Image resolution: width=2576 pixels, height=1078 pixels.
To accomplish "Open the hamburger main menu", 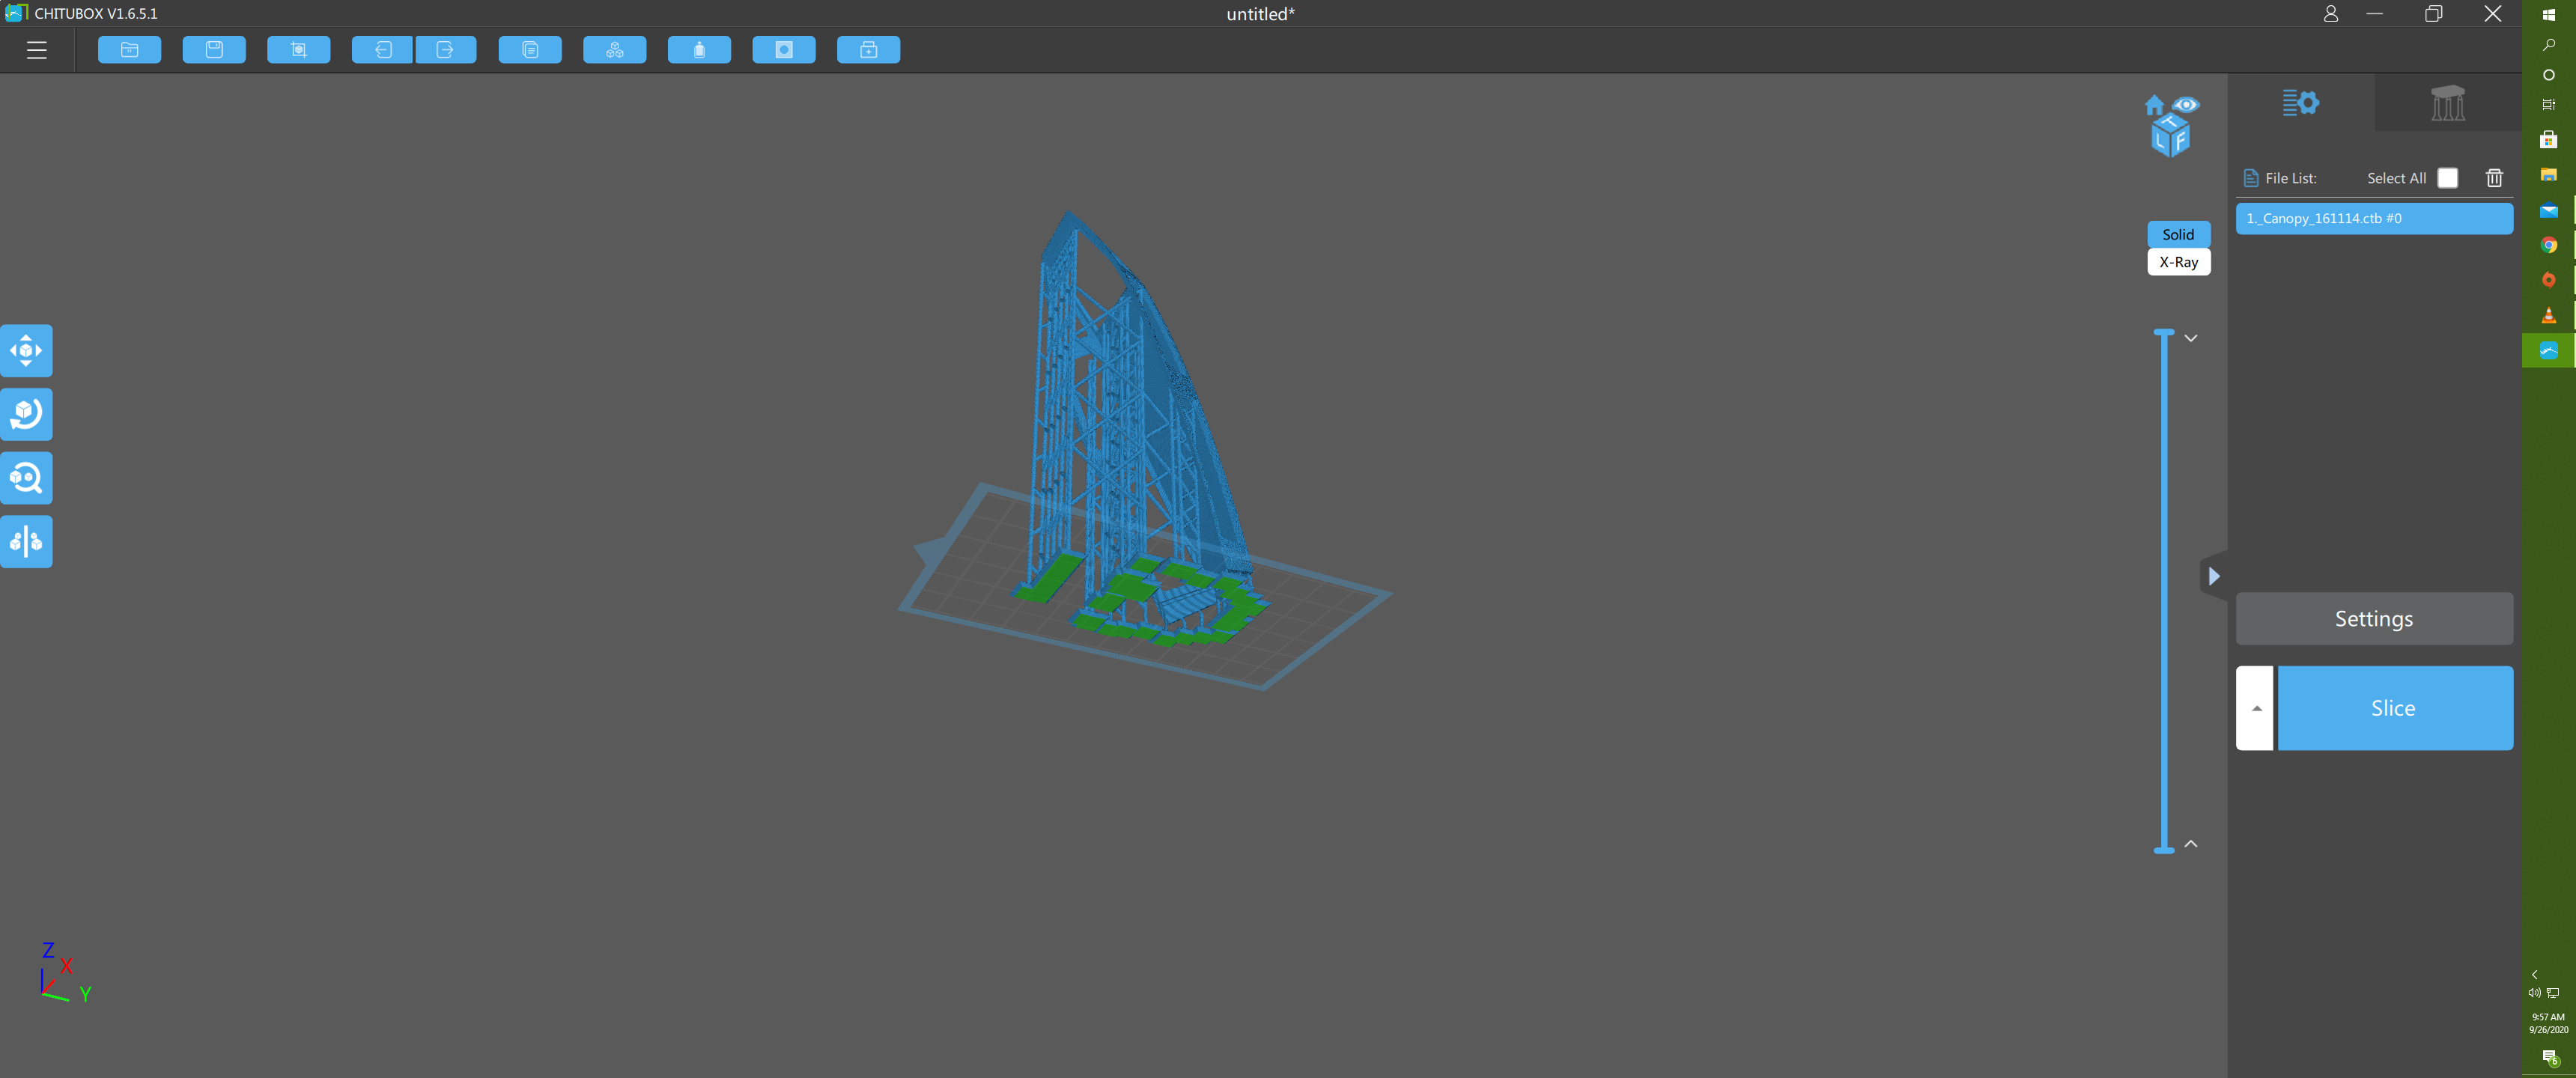I will [x=37, y=50].
